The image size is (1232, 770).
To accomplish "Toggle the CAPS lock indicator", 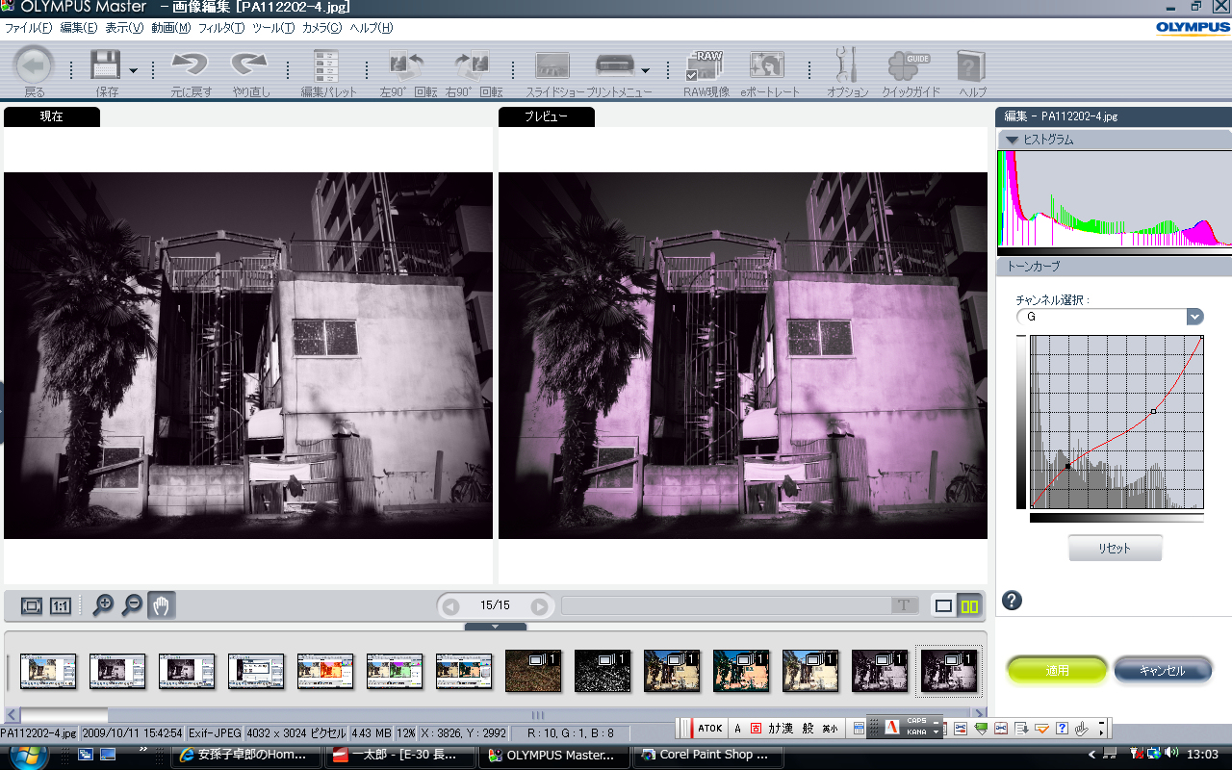I will click(916, 721).
